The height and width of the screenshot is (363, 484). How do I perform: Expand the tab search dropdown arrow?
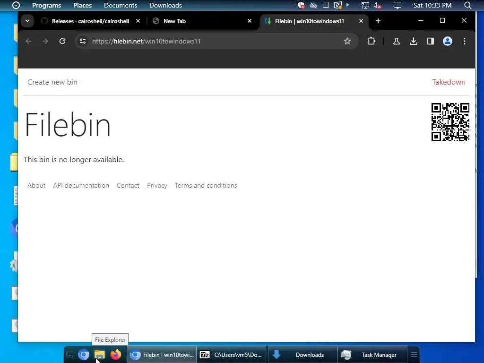click(27, 21)
